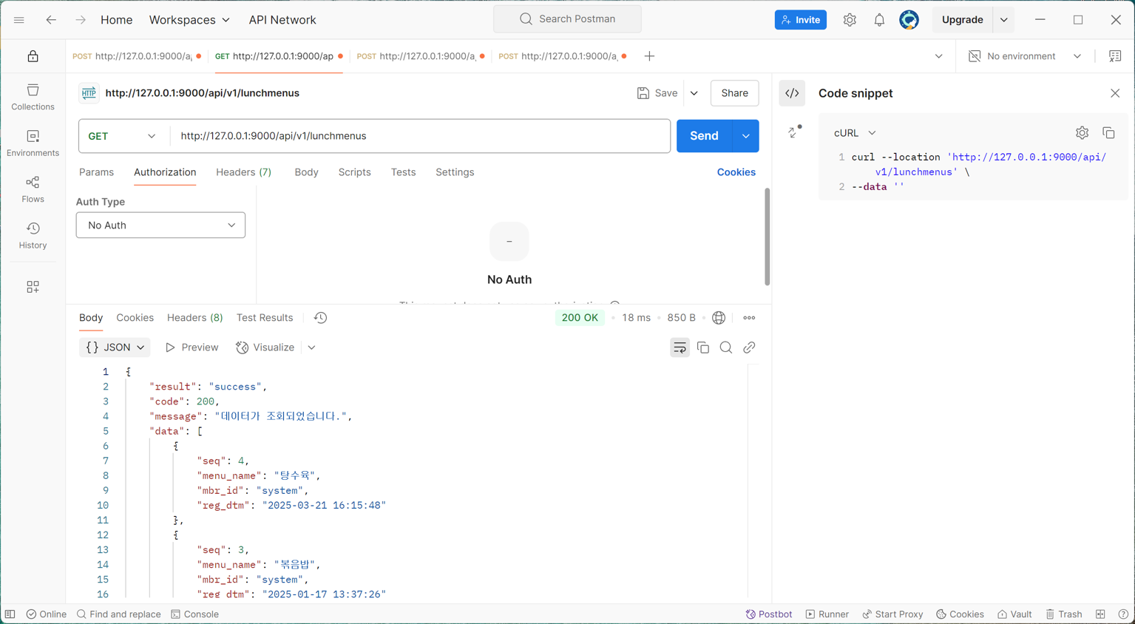The width and height of the screenshot is (1135, 624).
Task: Go forward with the right arrow
Action: 81,20
